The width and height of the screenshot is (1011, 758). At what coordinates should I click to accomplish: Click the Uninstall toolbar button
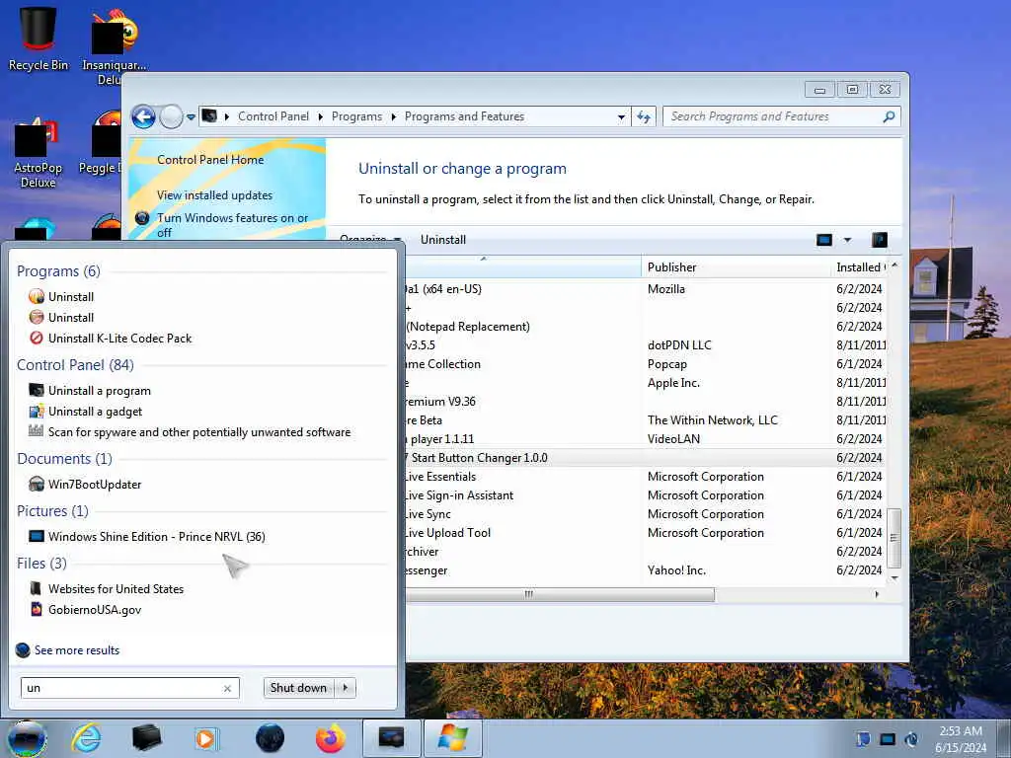point(443,240)
